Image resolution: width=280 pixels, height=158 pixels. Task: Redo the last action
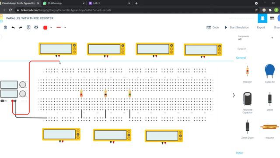point(21,27)
